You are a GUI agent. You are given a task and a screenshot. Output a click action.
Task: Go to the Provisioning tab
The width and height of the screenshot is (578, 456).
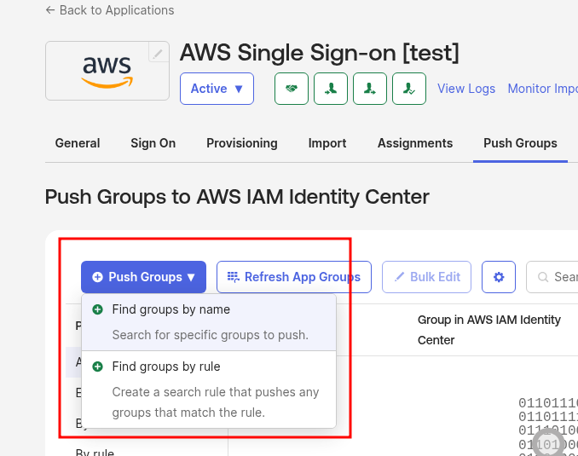tap(242, 143)
